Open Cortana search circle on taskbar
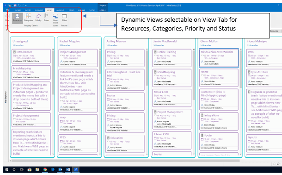 (14, 169)
